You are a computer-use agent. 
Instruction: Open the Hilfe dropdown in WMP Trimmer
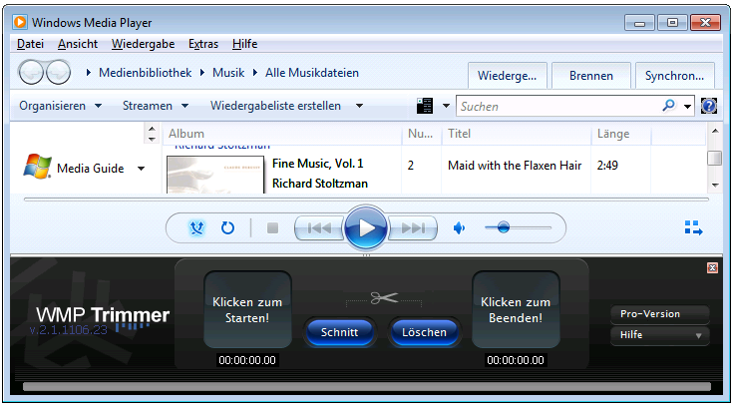[659, 335]
